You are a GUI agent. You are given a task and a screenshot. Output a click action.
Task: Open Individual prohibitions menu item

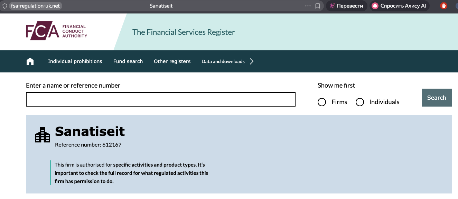(x=75, y=61)
